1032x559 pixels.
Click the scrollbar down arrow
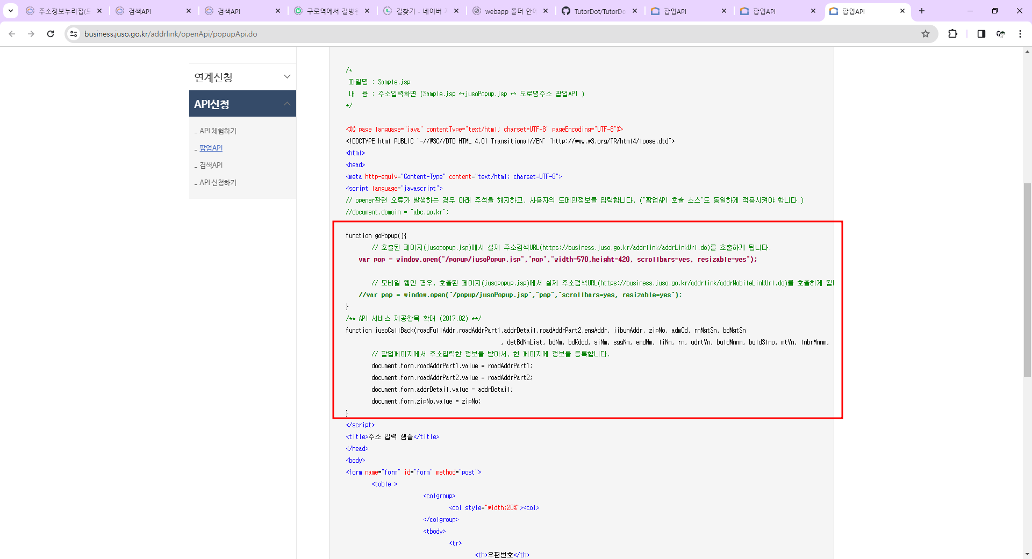pyautogui.click(x=1027, y=554)
